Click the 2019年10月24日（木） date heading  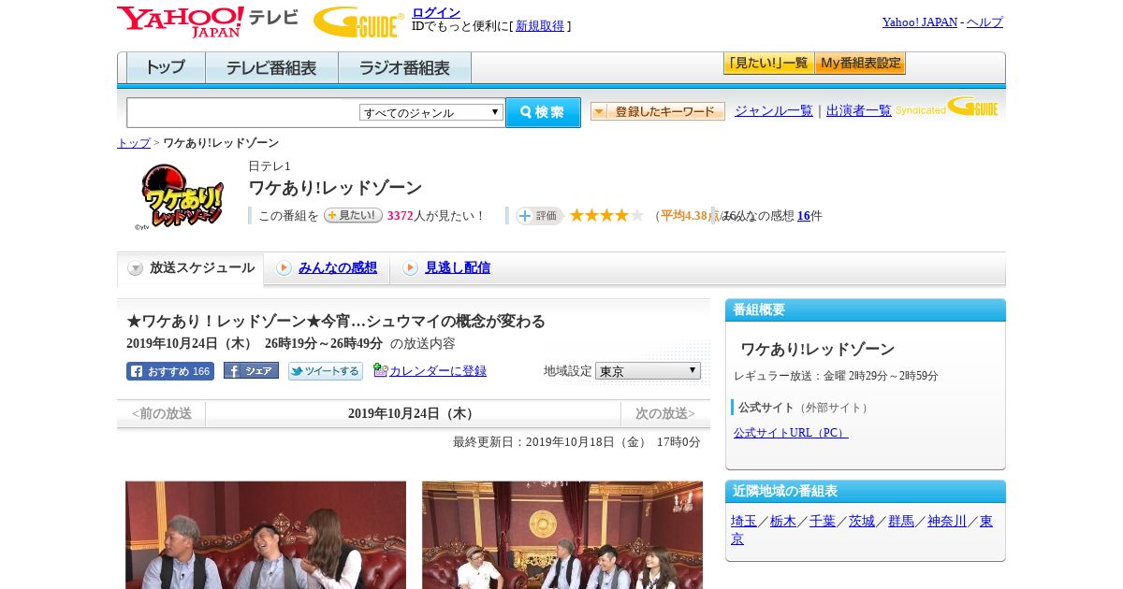(413, 413)
